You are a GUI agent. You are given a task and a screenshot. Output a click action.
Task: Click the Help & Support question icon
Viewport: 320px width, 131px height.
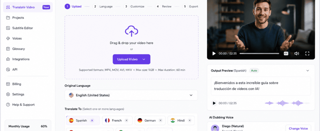click(8, 105)
